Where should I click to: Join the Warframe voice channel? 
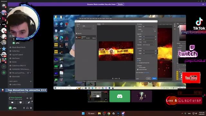pyautogui.click(x=20, y=58)
